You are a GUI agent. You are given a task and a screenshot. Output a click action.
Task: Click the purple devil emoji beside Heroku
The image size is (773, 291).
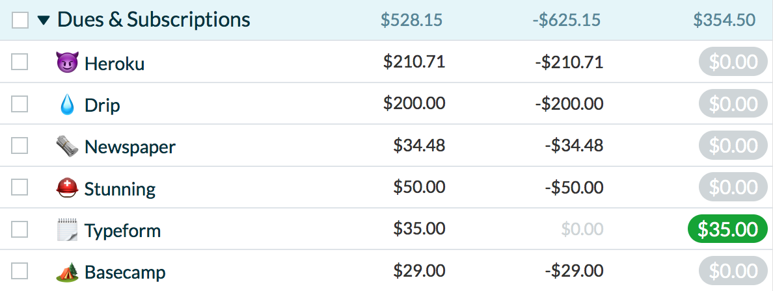tap(67, 63)
